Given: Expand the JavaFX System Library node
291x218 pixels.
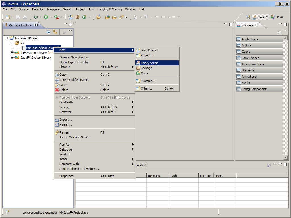Looking at the screenshot, I should click(12, 58).
